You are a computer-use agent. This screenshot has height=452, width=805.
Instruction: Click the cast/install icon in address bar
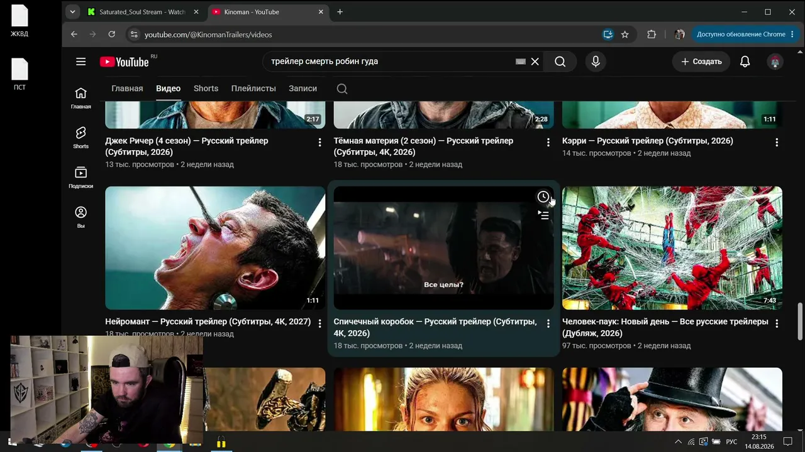pos(608,35)
